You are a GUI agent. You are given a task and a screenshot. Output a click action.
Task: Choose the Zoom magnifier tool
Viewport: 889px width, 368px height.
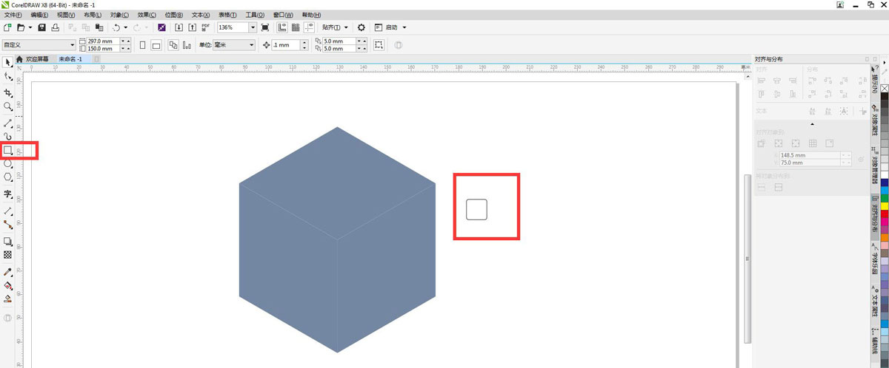[8, 106]
